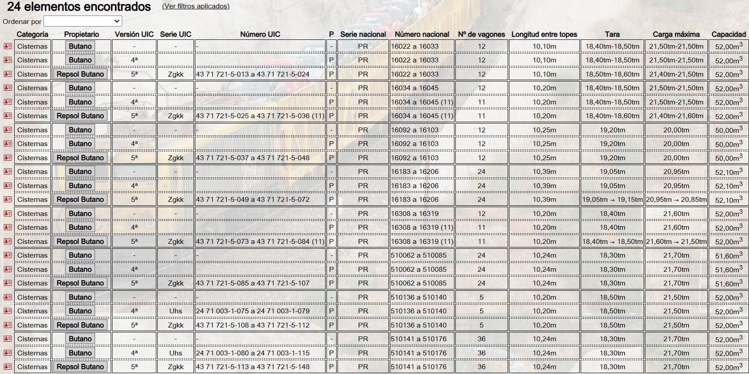Click Repsol Butano button in 43 71 721-5-073 row

point(80,241)
